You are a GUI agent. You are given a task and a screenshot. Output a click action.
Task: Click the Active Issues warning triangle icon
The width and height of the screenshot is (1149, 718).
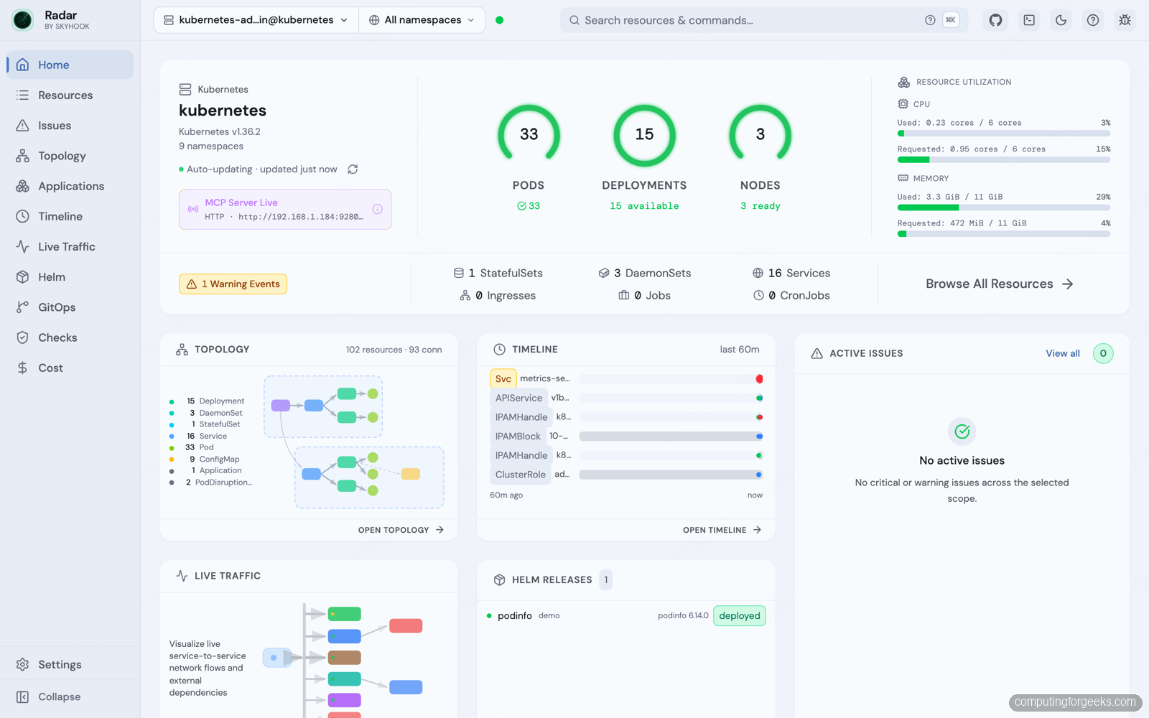coord(817,353)
